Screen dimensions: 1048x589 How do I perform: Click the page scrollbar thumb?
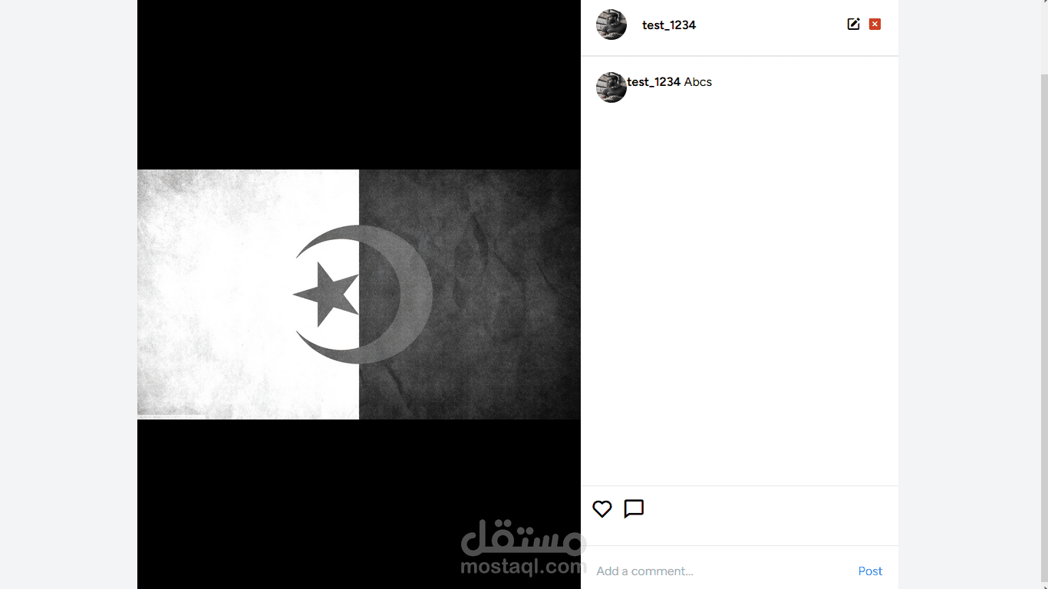1044,328
